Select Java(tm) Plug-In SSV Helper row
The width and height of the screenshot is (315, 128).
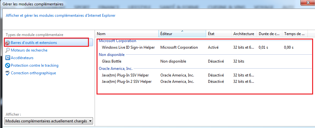point(204,75)
